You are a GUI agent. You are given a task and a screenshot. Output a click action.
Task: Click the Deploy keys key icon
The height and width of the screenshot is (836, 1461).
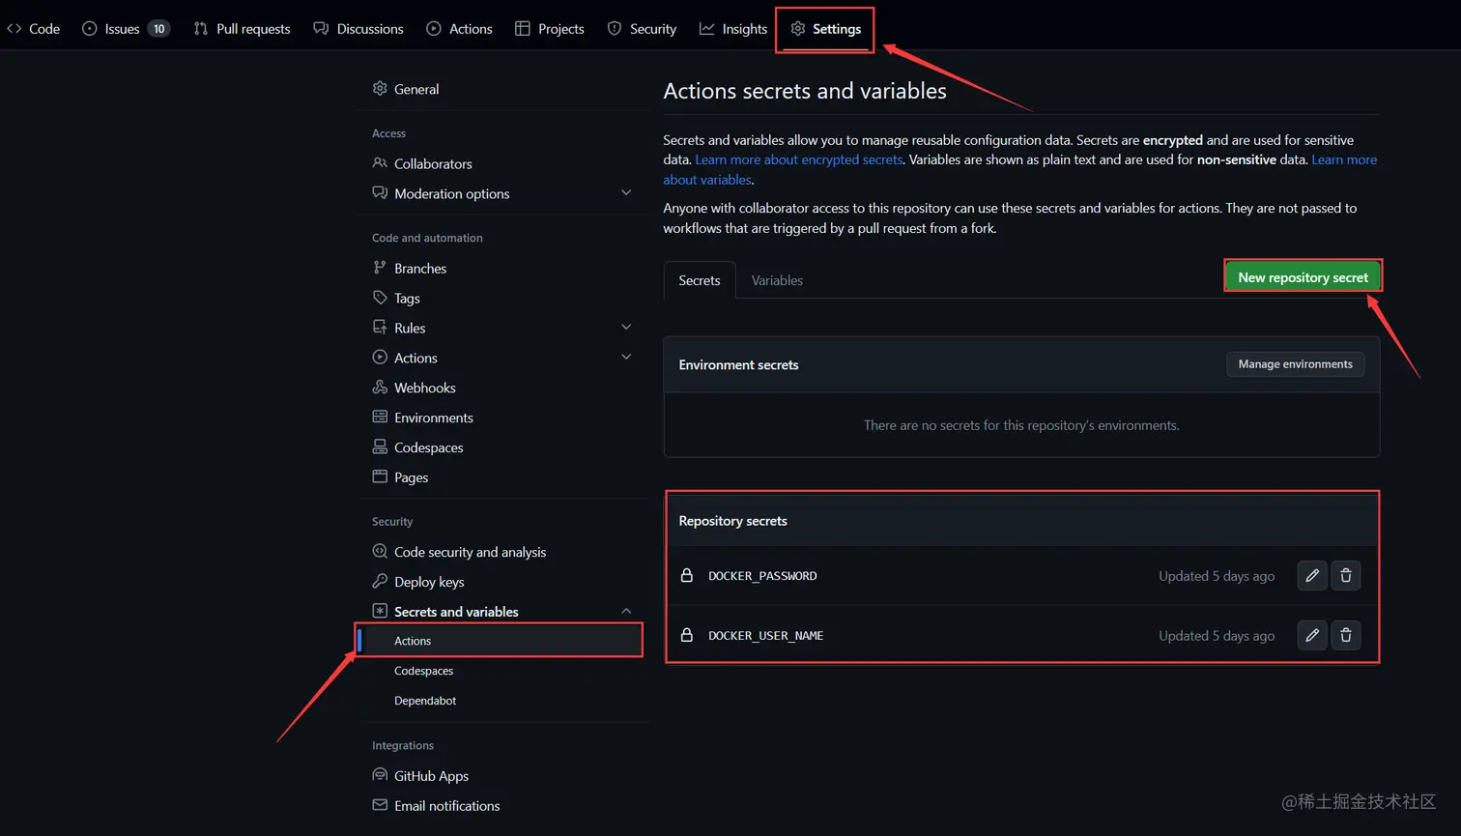pyautogui.click(x=380, y=581)
